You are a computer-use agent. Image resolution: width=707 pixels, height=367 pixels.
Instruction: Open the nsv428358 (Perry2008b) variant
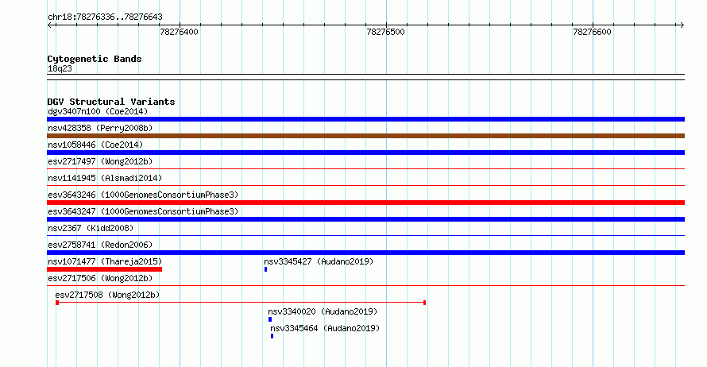click(x=100, y=128)
